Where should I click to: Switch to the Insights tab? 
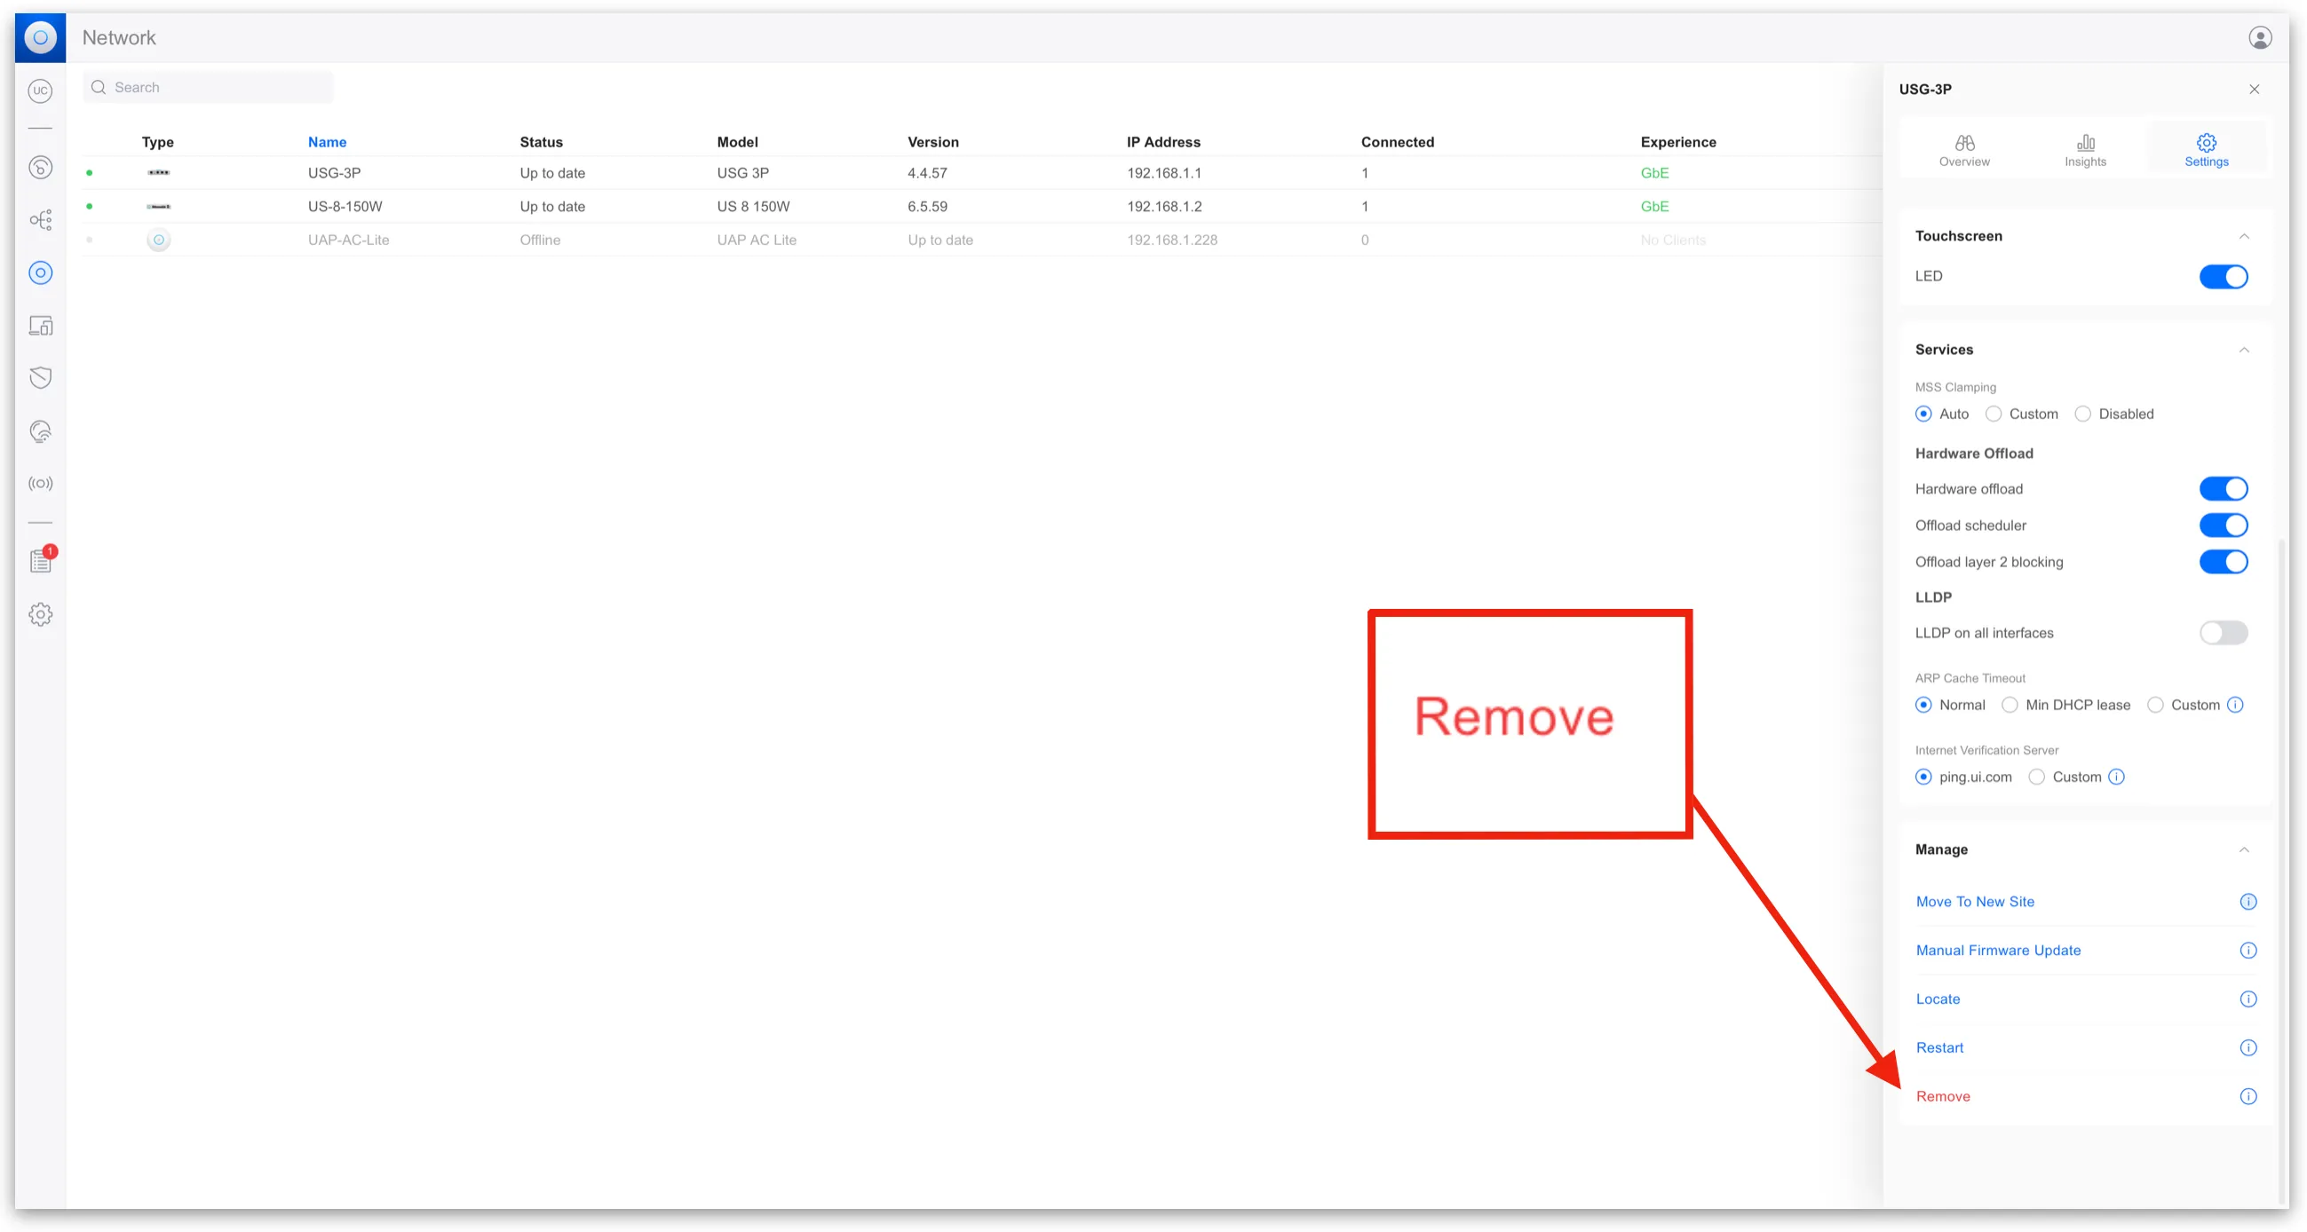[2085, 149]
